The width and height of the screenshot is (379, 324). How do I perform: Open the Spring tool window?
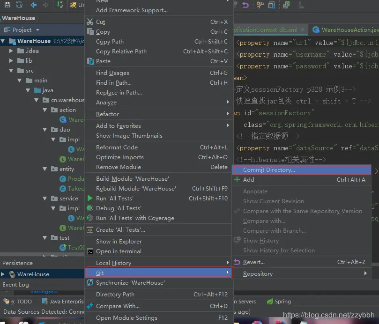[x=279, y=301]
